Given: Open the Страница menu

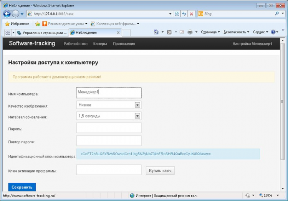Looking at the screenshot, I should pyautogui.click(x=210, y=32).
